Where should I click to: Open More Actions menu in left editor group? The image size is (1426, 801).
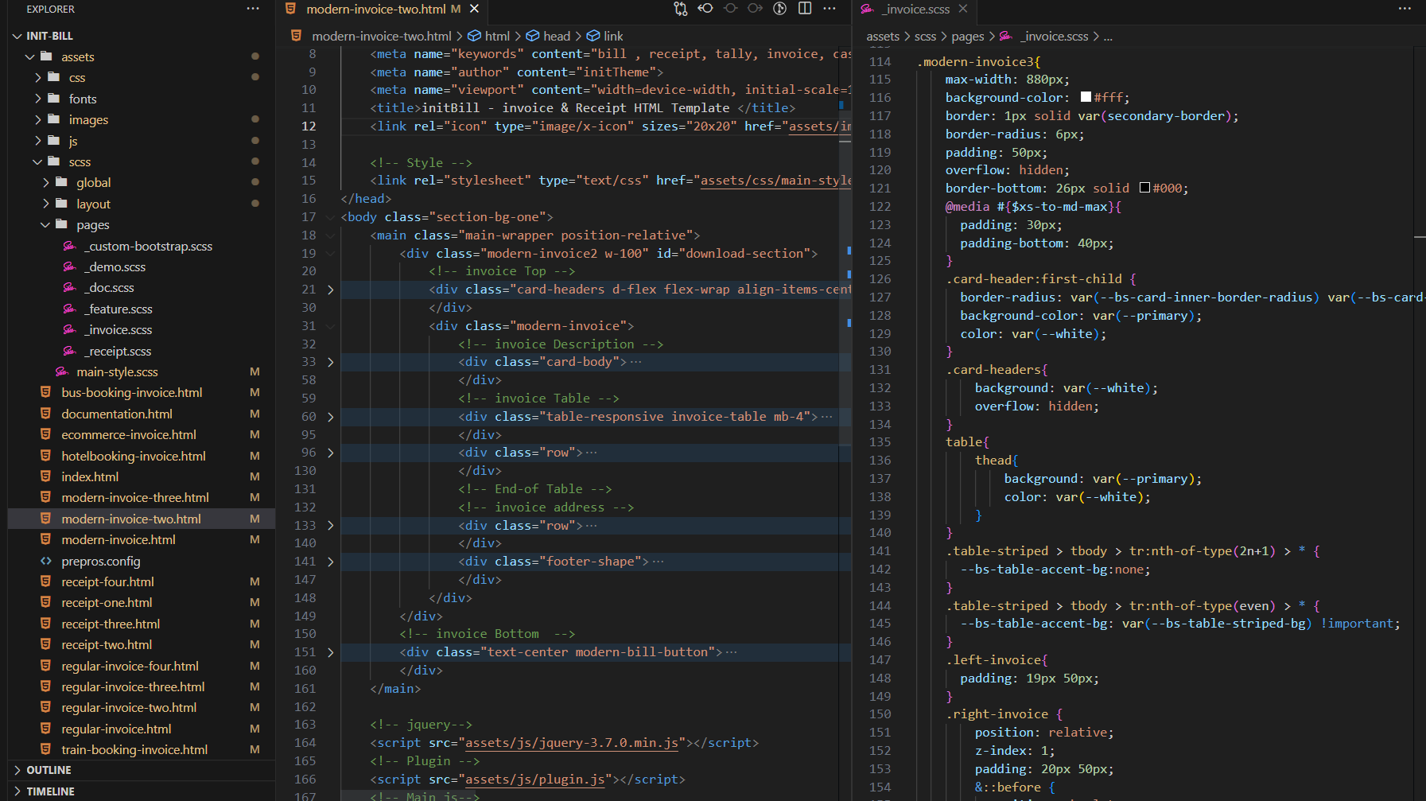pos(830,9)
